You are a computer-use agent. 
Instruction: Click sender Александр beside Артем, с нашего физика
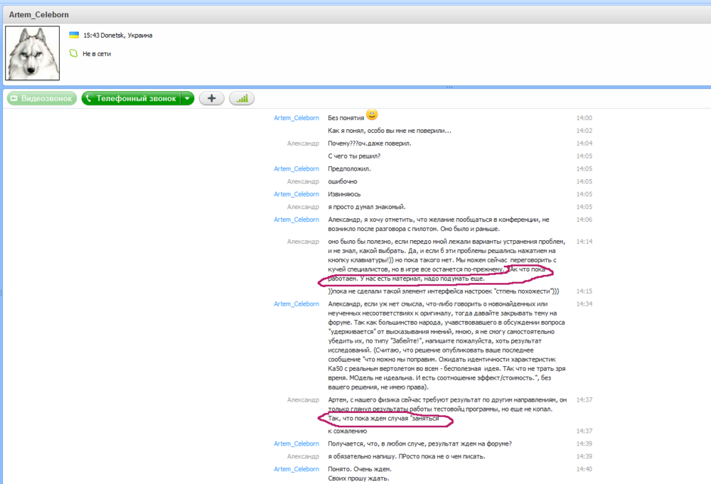303,399
